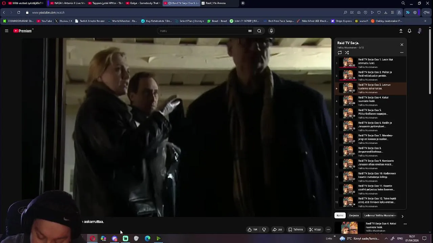
Task: Open the extensions cube icon
Action: (415, 12)
